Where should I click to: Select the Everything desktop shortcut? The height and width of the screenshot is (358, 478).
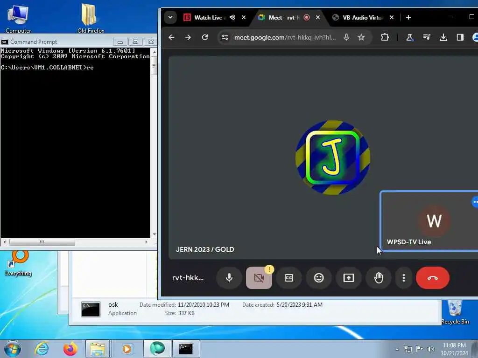pyautogui.click(x=18, y=263)
